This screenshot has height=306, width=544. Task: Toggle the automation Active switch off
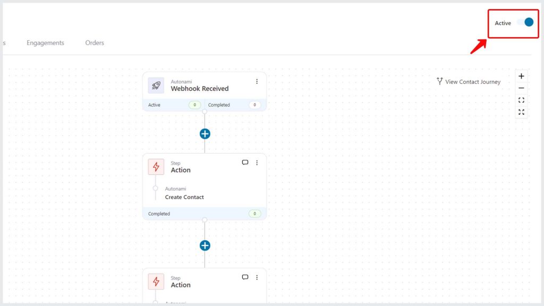coord(525,22)
